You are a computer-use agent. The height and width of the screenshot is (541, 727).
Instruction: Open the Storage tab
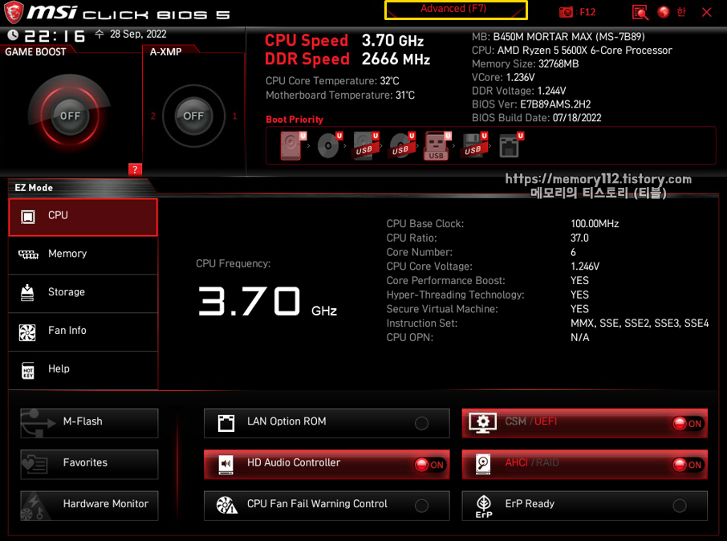[83, 294]
